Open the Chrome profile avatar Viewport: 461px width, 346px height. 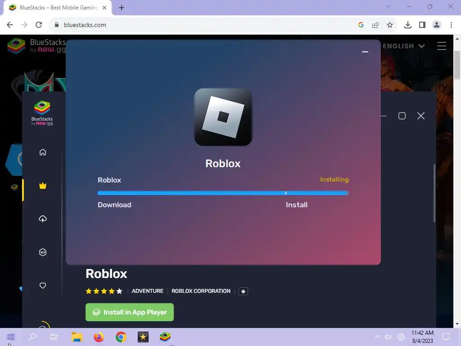tap(437, 25)
